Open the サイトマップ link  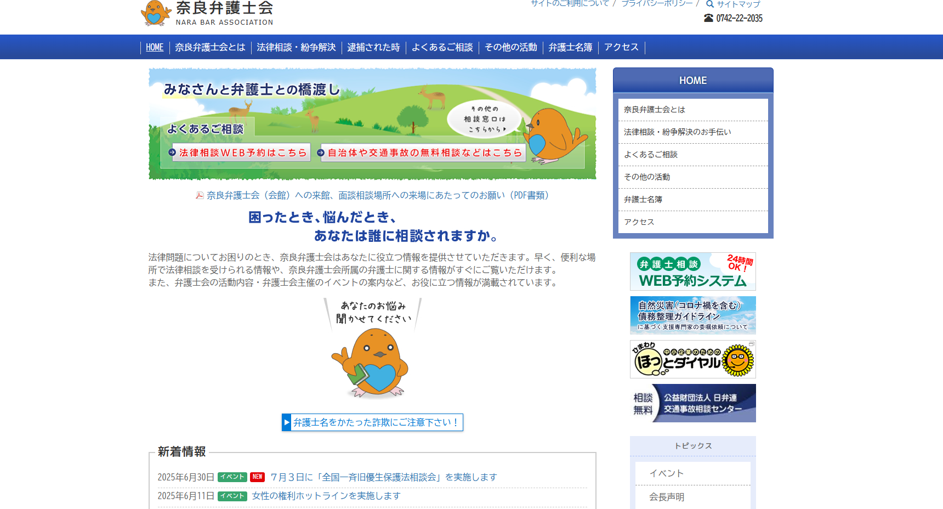[x=739, y=4]
